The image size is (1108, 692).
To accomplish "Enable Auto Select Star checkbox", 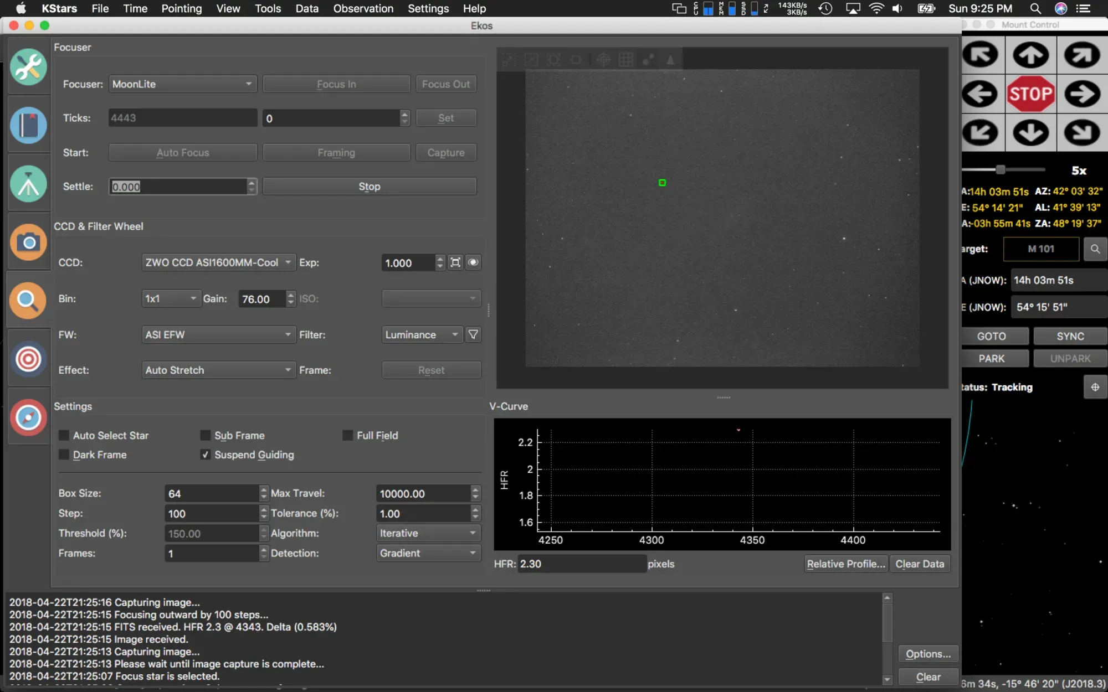I will coord(64,436).
